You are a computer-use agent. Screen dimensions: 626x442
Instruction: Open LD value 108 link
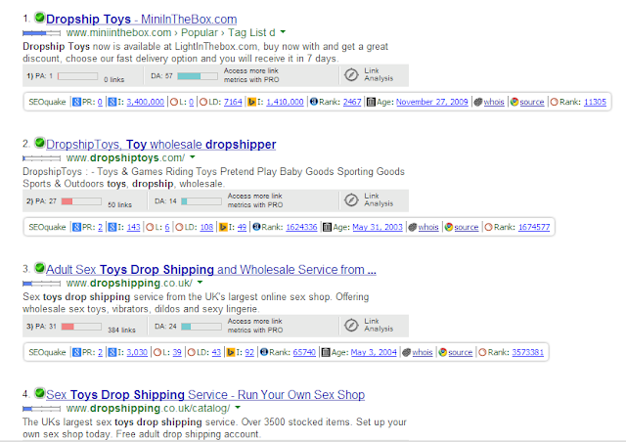pos(206,227)
